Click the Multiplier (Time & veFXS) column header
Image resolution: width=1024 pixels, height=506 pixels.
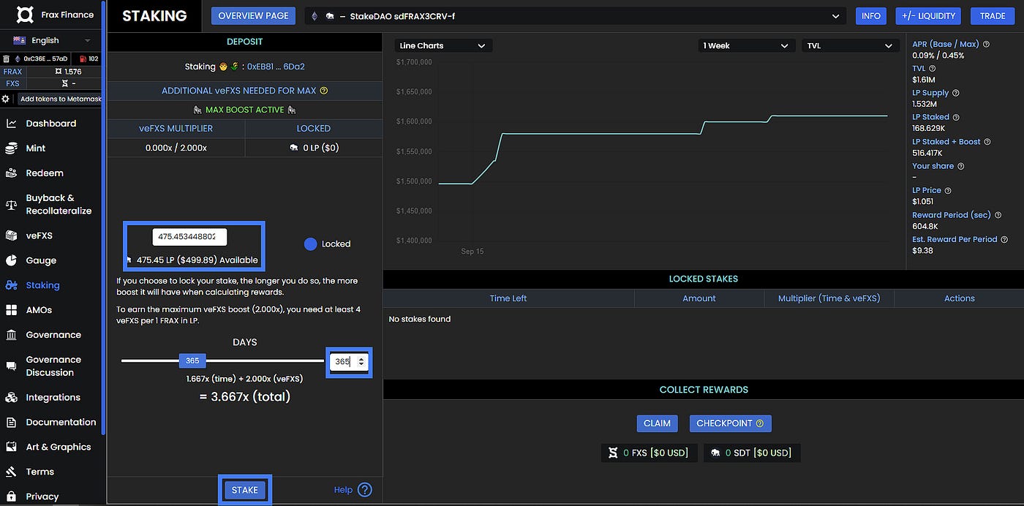pyautogui.click(x=829, y=298)
